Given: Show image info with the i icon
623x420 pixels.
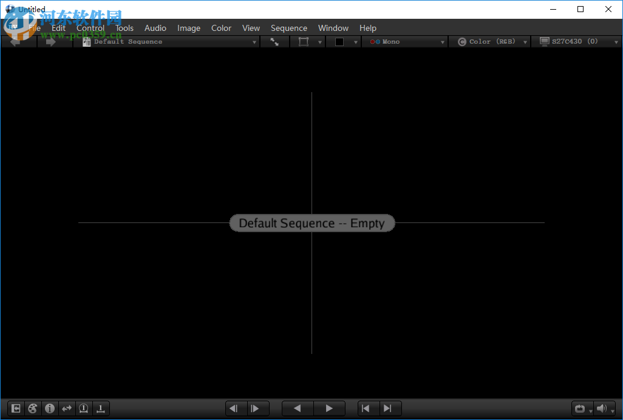Looking at the screenshot, I should pyautogui.click(x=50, y=408).
